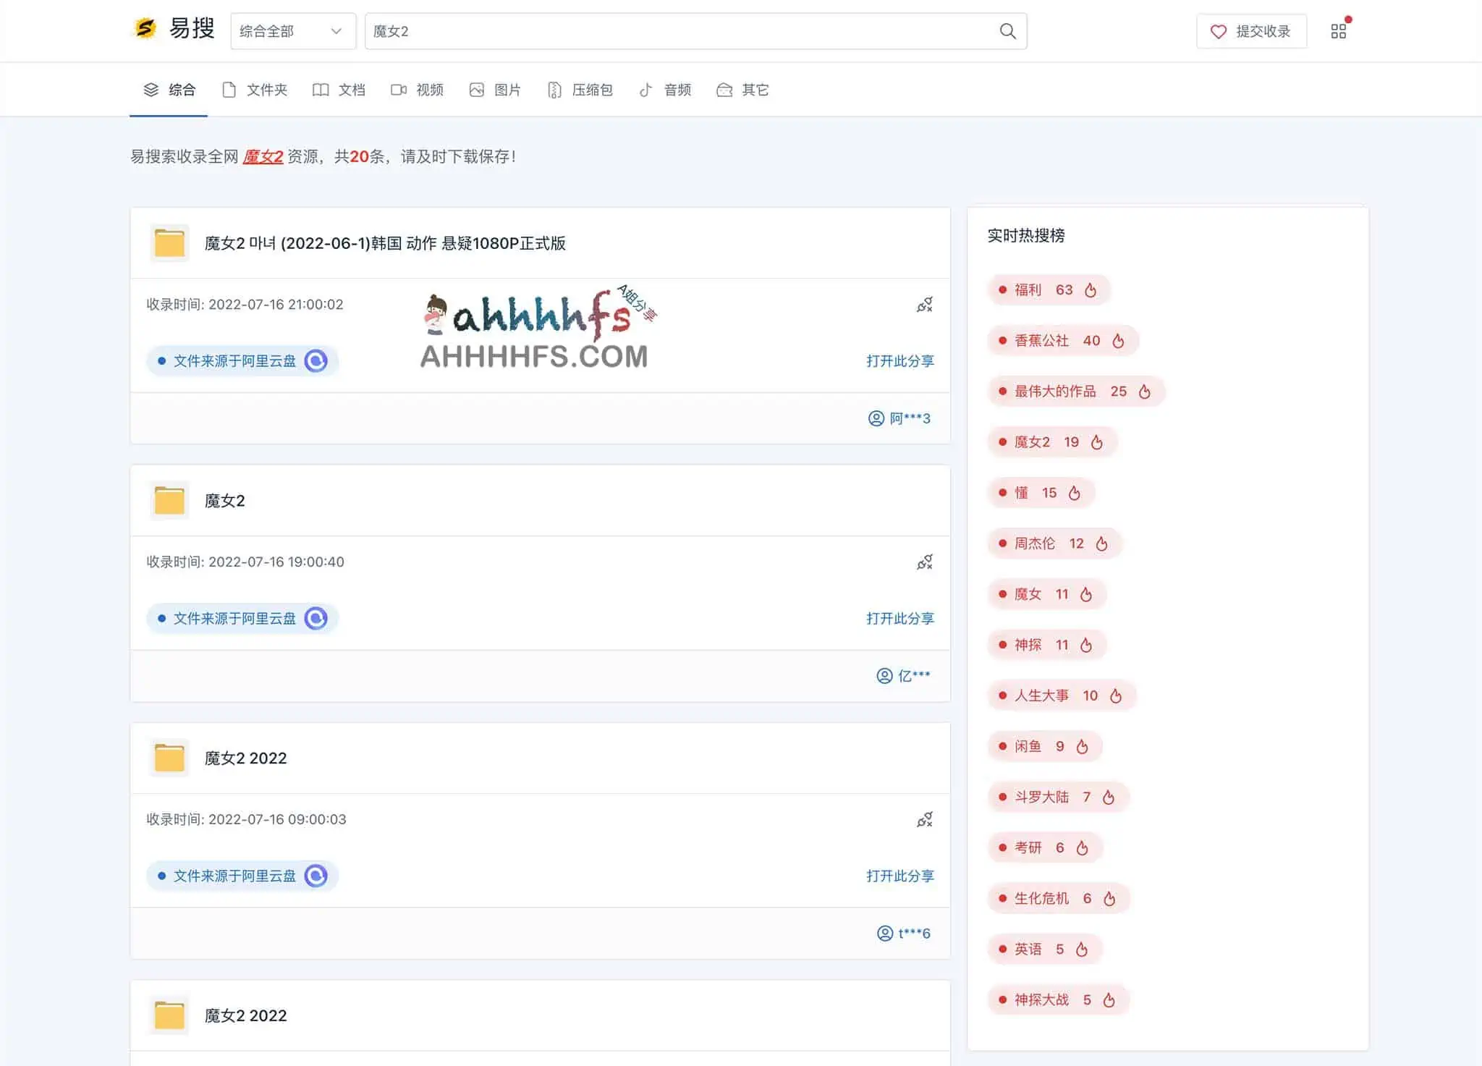Click the search magnifier icon
Viewport: 1482px width, 1066px height.
(1007, 31)
